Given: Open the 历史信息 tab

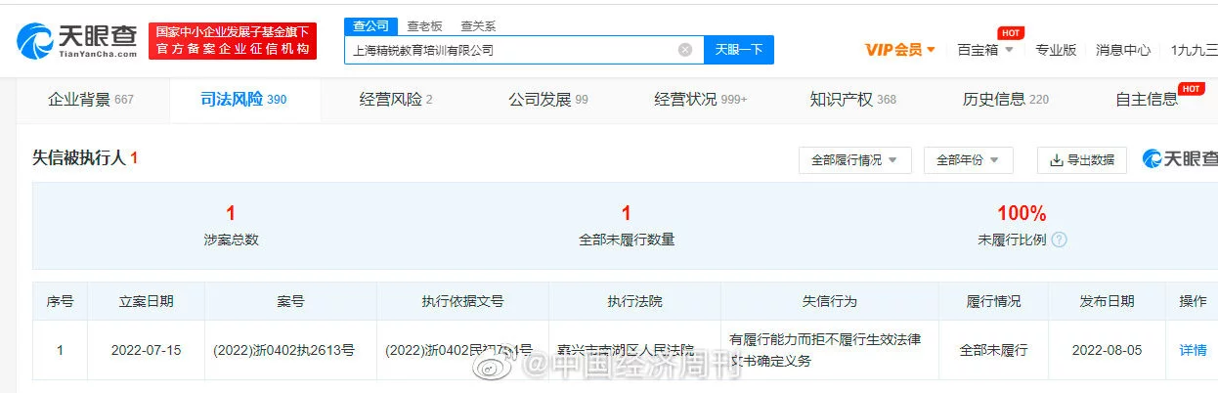Looking at the screenshot, I should tap(1006, 100).
